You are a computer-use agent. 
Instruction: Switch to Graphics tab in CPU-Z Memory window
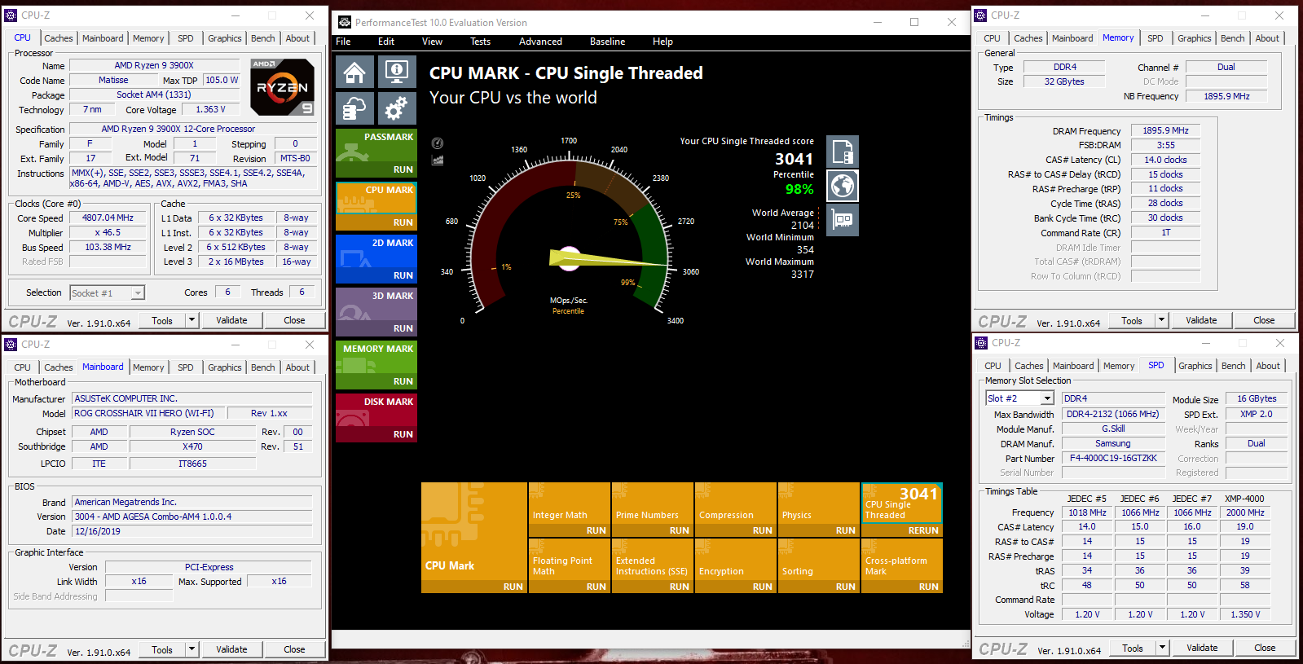coord(1194,38)
